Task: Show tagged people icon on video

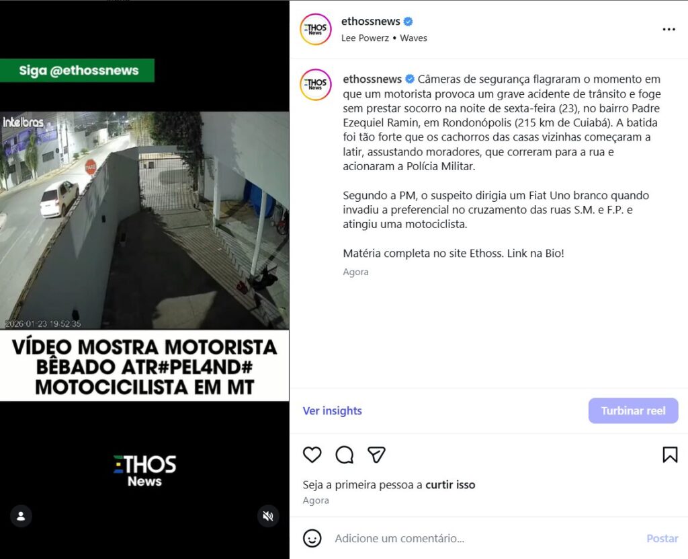Action: coord(21,515)
